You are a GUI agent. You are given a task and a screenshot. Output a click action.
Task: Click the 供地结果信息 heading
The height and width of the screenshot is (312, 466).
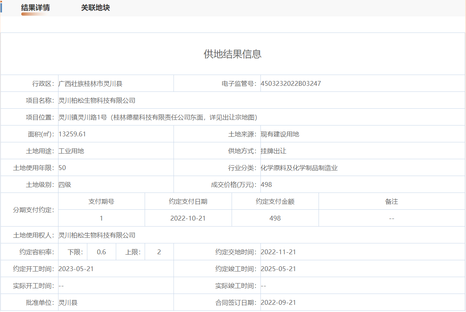232,54
